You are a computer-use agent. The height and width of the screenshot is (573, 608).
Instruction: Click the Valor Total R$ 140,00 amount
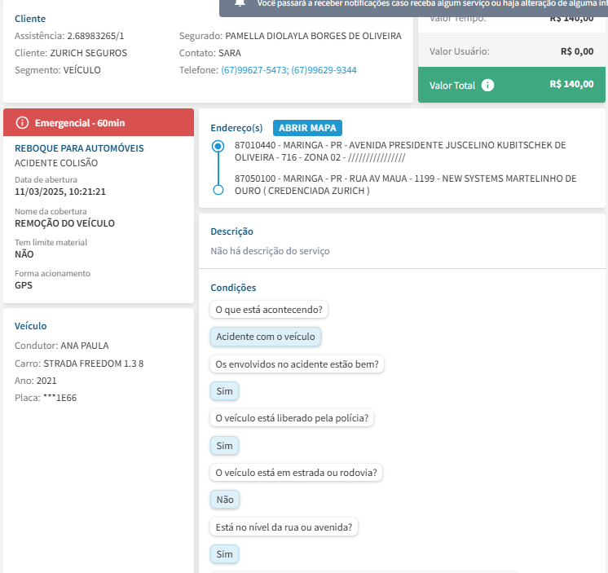[x=571, y=84]
